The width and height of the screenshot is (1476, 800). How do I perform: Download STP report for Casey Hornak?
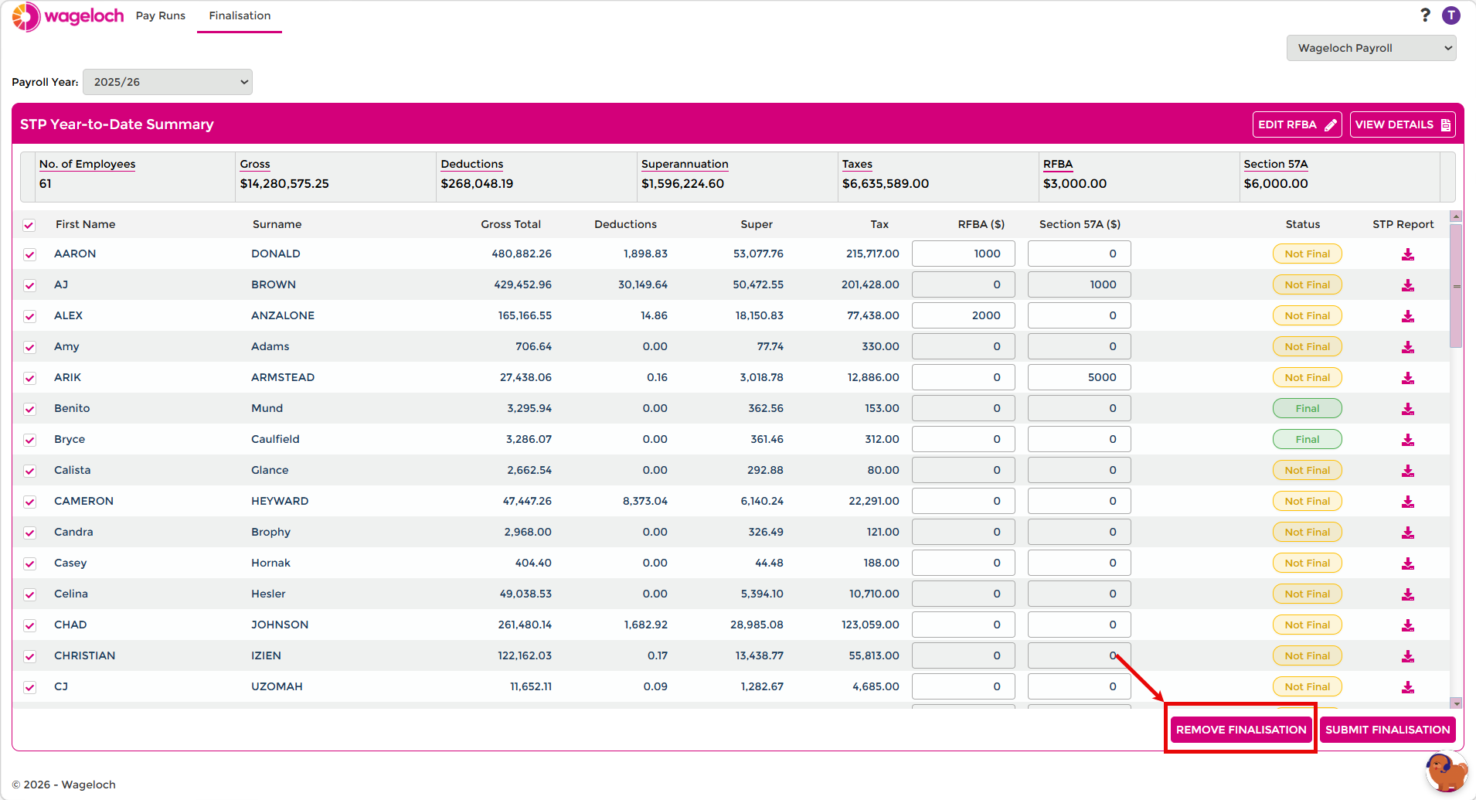click(1408, 563)
